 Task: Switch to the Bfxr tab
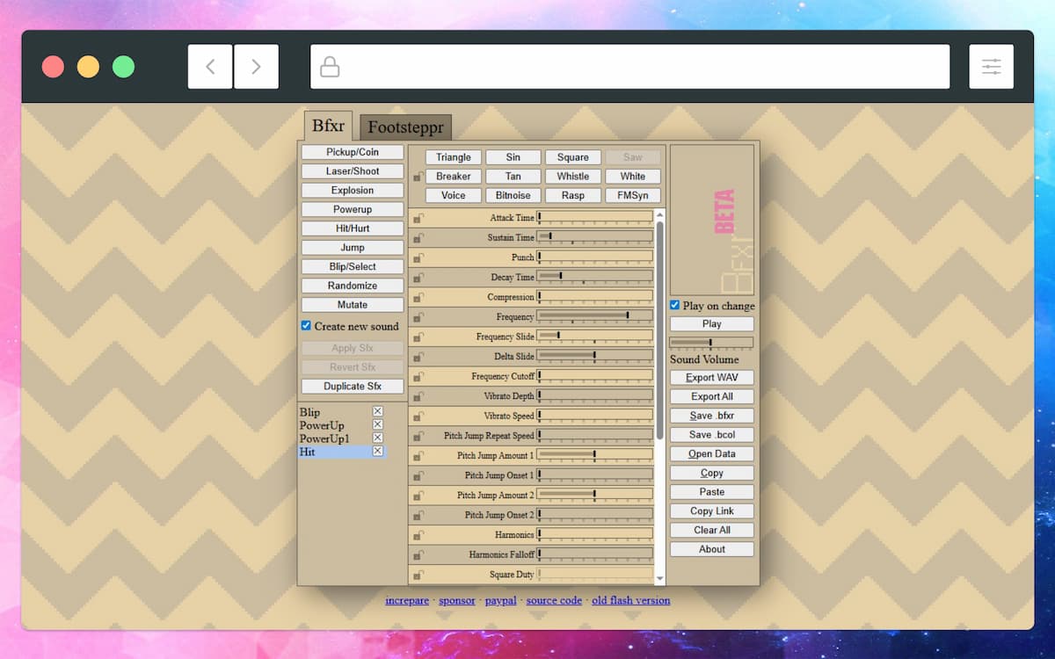pyautogui.click(x=329, y=126)
